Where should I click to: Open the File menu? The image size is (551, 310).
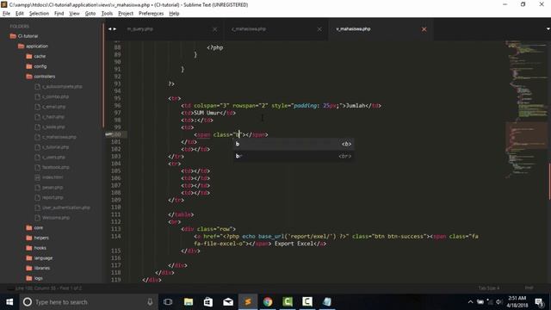[x=6, y=14]
